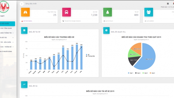Click the trend line icon of Biểu đồ Xe

click(x=24, y=84)
